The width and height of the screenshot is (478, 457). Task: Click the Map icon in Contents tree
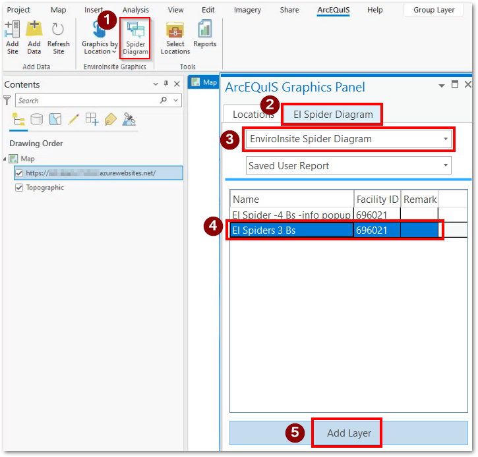point(13,159)
